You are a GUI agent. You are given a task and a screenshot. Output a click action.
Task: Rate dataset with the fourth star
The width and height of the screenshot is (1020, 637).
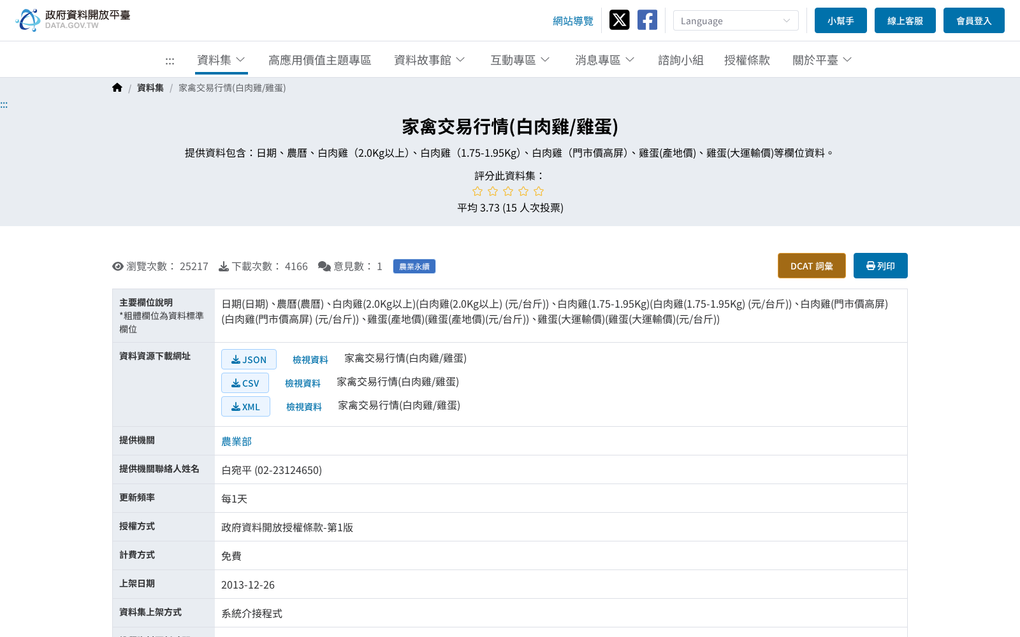(523, 191)
